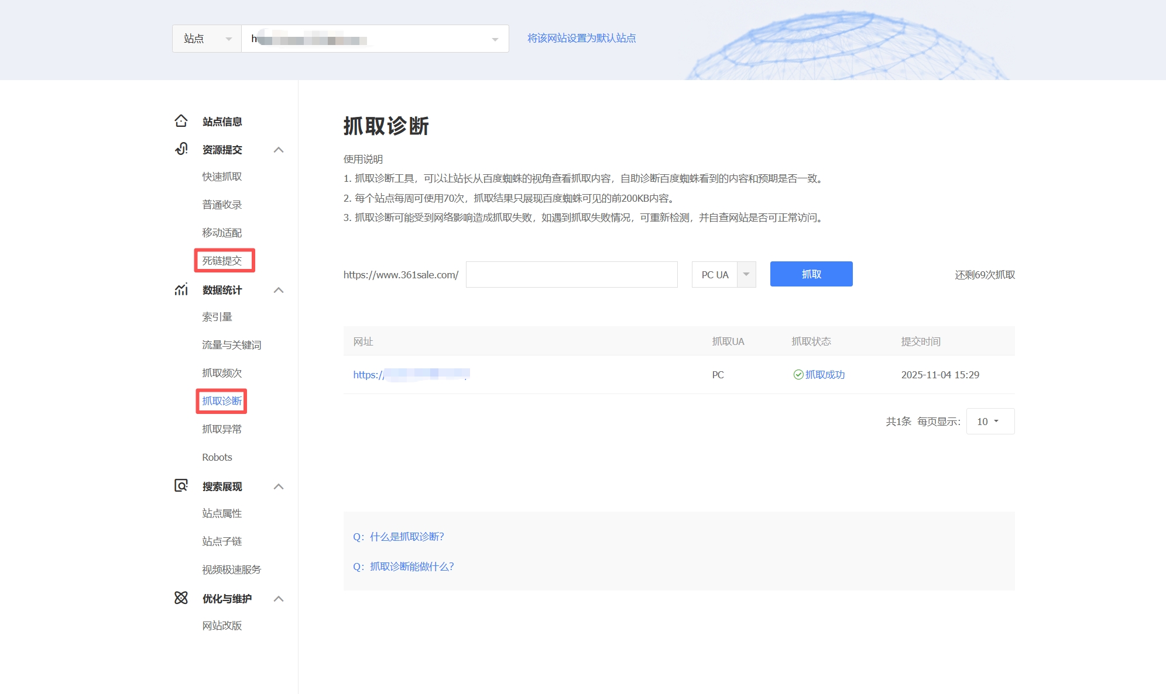Collapse the 资源提交 section chevron
The image size is (1166, 694).
pyautogui.click(x=279, y=150)
